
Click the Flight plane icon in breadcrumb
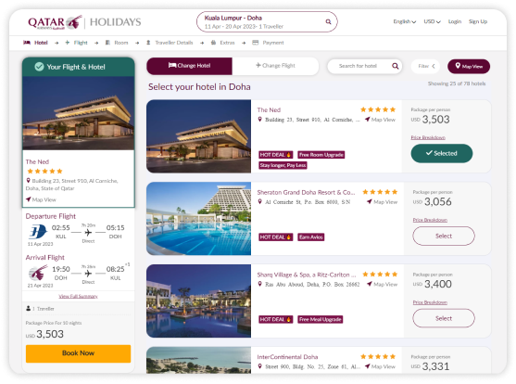(x=68, y=43)
